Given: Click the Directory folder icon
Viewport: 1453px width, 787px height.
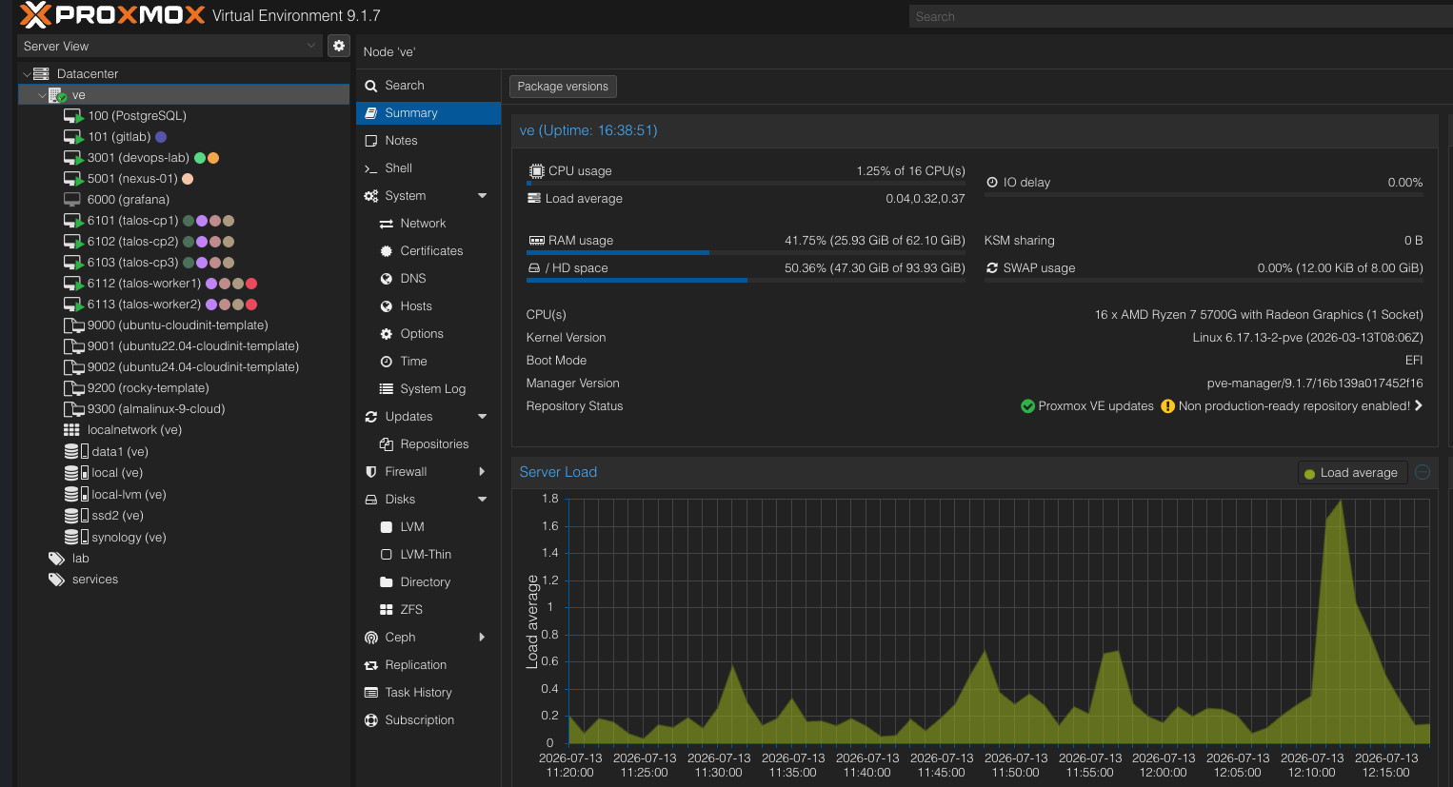Looking at the screenshot, I should (387, 582).
